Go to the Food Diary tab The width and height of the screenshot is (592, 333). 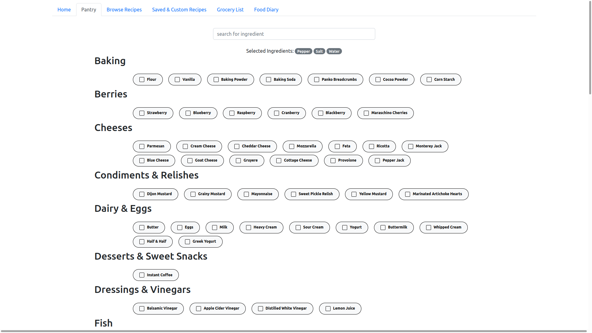(266, 10)
